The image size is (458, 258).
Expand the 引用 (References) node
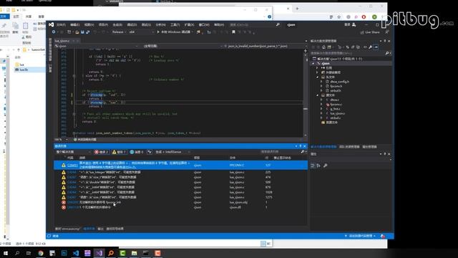pos(317,68)
